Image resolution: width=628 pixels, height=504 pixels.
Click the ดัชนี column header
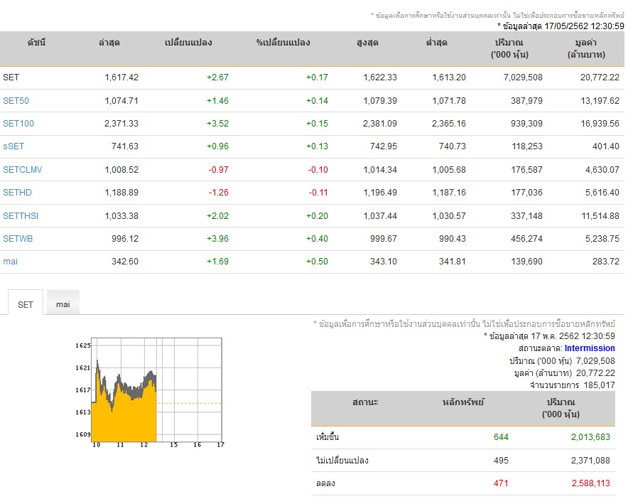pos(36,43)
